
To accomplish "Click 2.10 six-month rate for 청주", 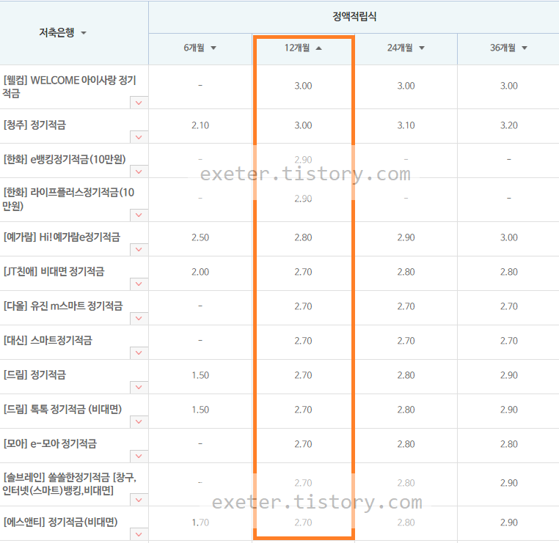I will 200,125.
